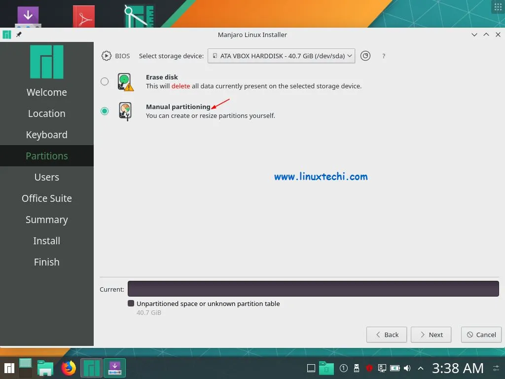
Task: Open the storage device dropdown
Action: 281,56
